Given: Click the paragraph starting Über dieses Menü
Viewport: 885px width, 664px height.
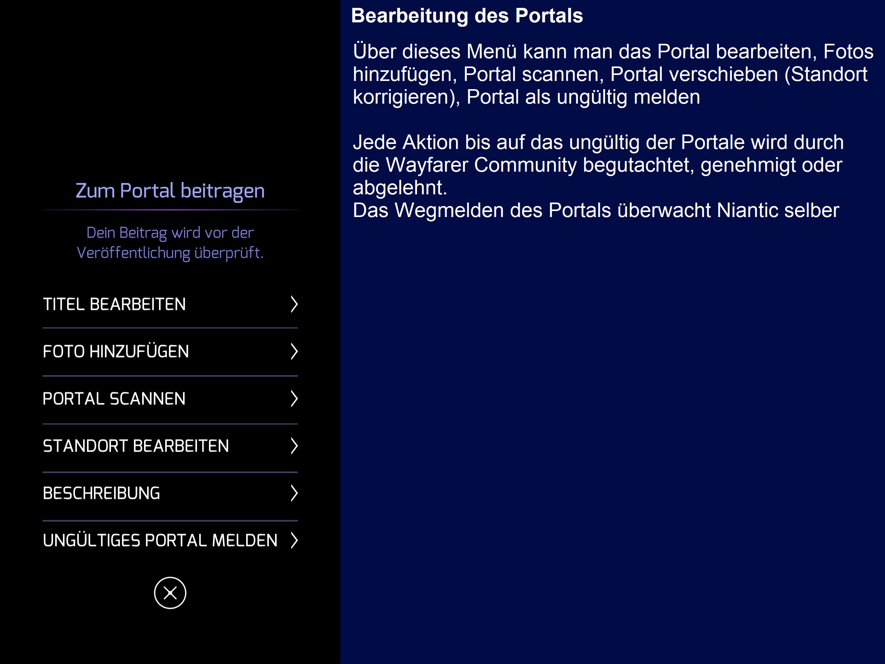Looking at the screenshot, I should click(x=613, y=74).
